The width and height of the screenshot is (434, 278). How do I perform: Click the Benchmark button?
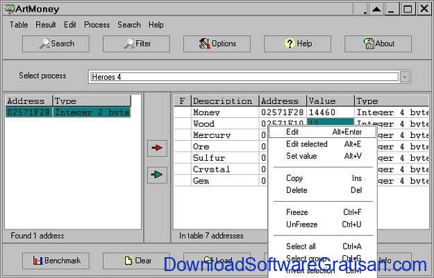(56, 261)
